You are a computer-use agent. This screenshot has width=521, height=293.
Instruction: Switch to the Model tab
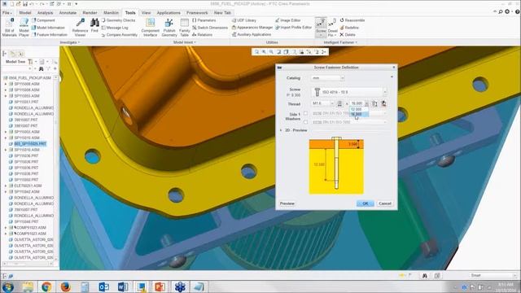pyautogui.click(x=25, y=13)
